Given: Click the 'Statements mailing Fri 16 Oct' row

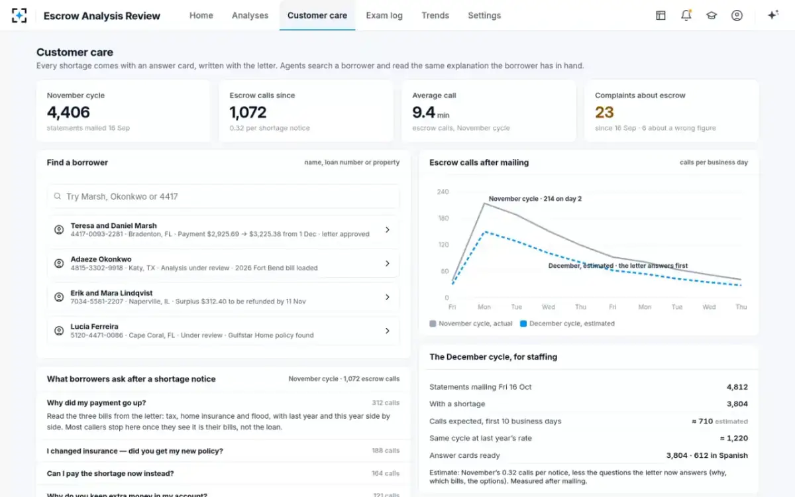Looking at the screenshot, I should (x=589, y=387).
